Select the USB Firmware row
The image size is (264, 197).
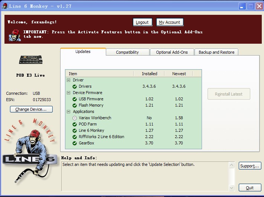[133, 99]
